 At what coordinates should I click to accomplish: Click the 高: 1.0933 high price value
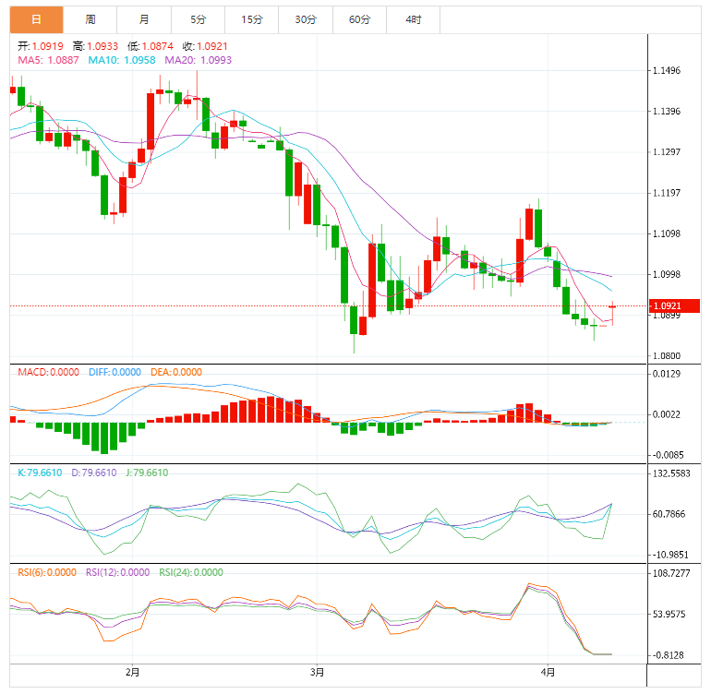pyautogui.click(x=95, y=46)
